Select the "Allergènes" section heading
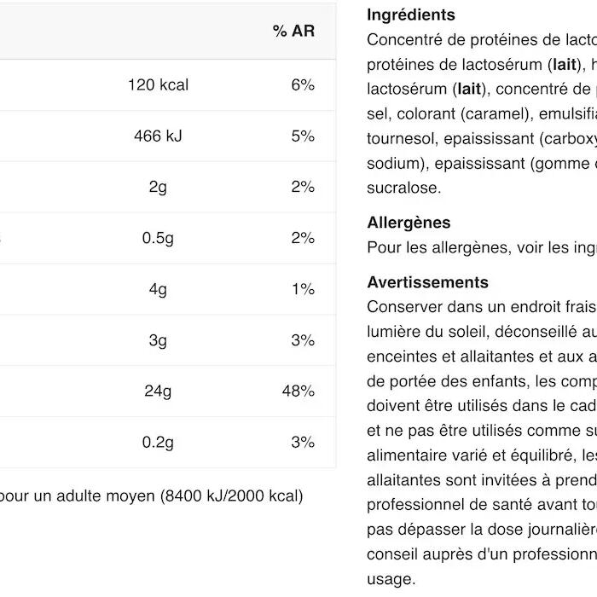The height and width of the screenshot is (597, 597). (409, 223)
